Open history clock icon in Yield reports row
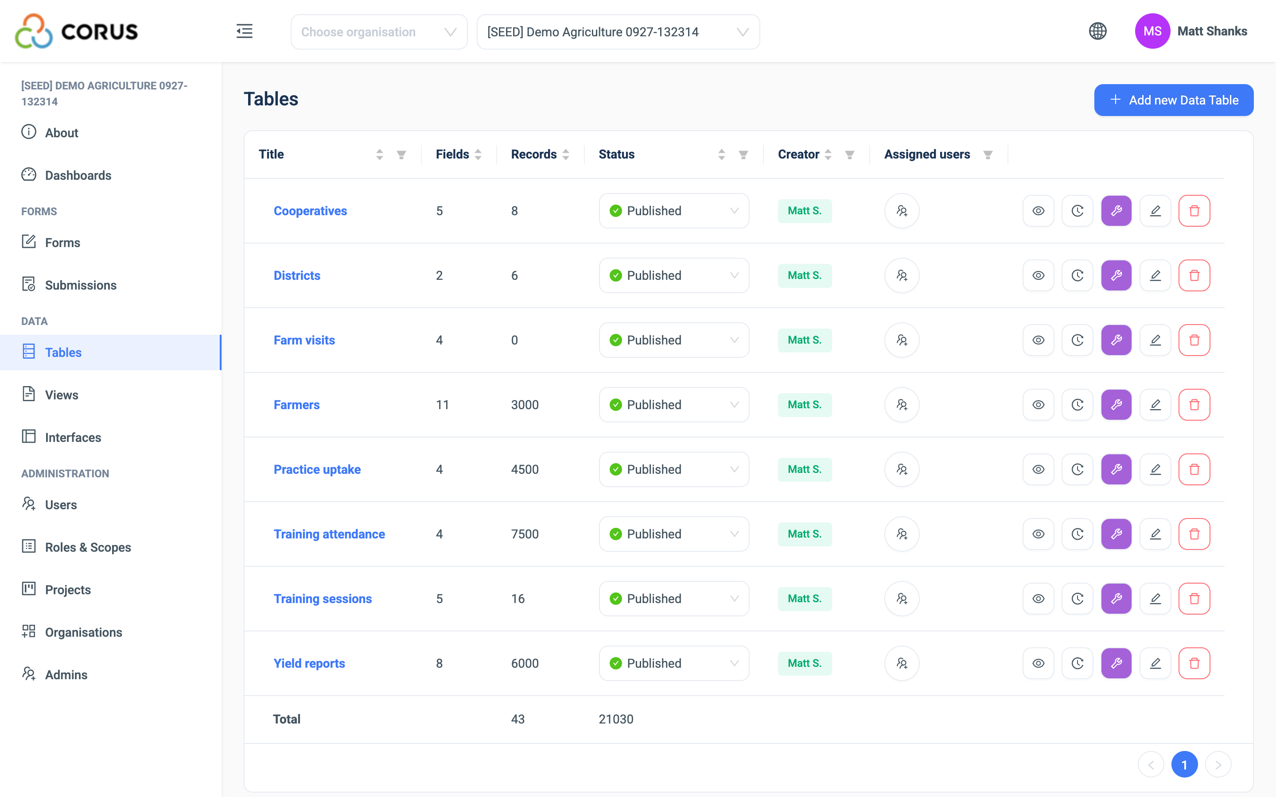The width and height of the screenshot is (1276, 797). (1077, 664)
